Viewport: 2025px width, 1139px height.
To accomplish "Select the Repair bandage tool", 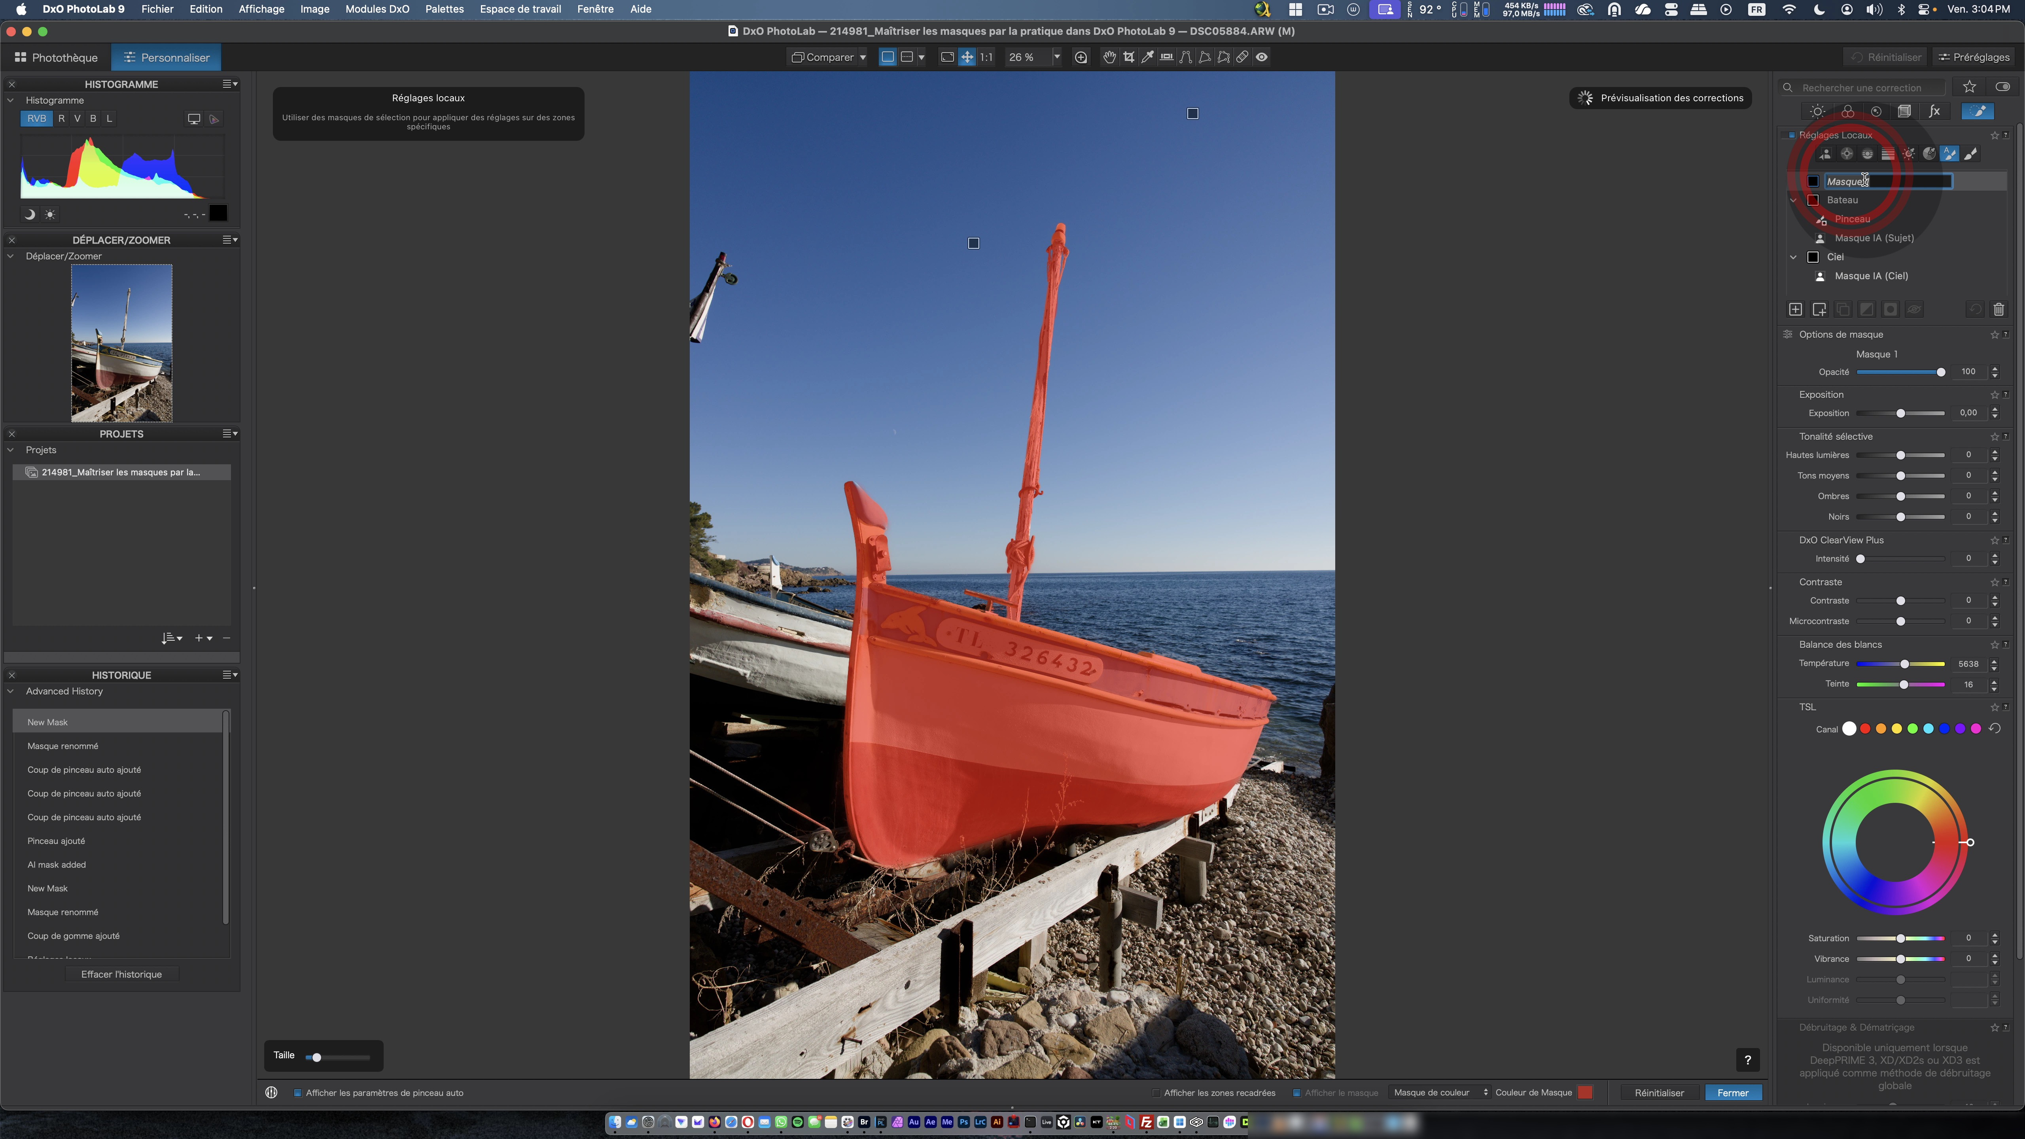I will (x=1242, y=57).
